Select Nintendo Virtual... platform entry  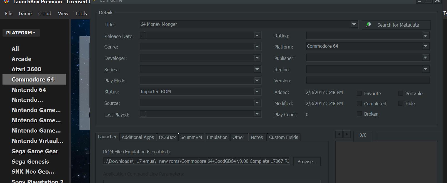point(38,141)
